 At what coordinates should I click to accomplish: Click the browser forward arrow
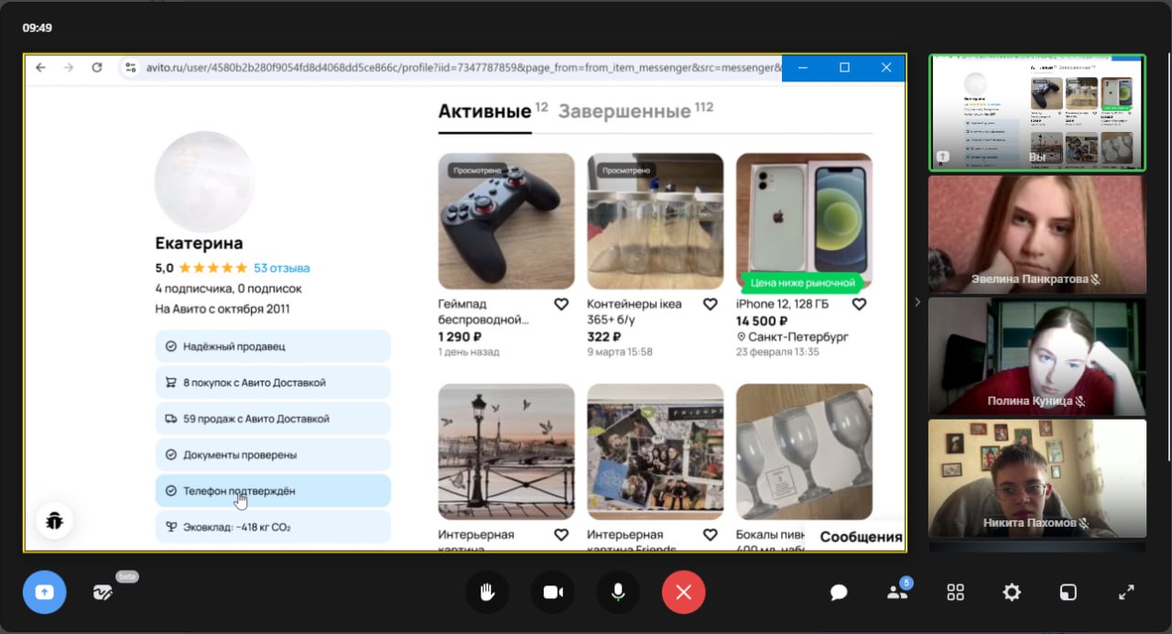[x=68, y=68]
